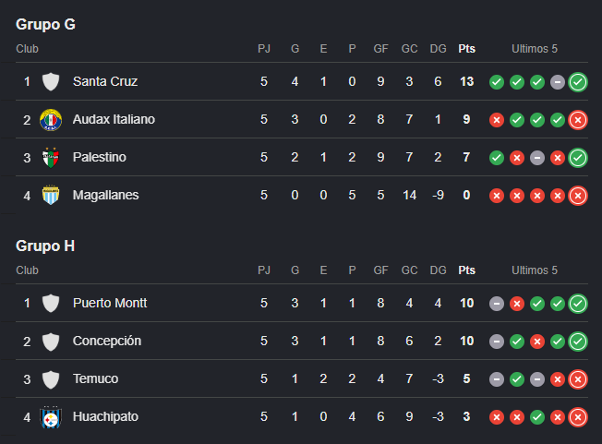Click the Pts column header in Grupo G
The width and height of the screenshot is (602, 444).
467,49
